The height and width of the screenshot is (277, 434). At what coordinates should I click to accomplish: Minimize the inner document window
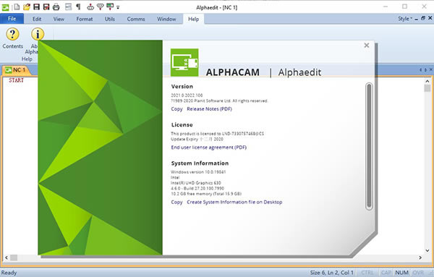(x=417, y=19)
